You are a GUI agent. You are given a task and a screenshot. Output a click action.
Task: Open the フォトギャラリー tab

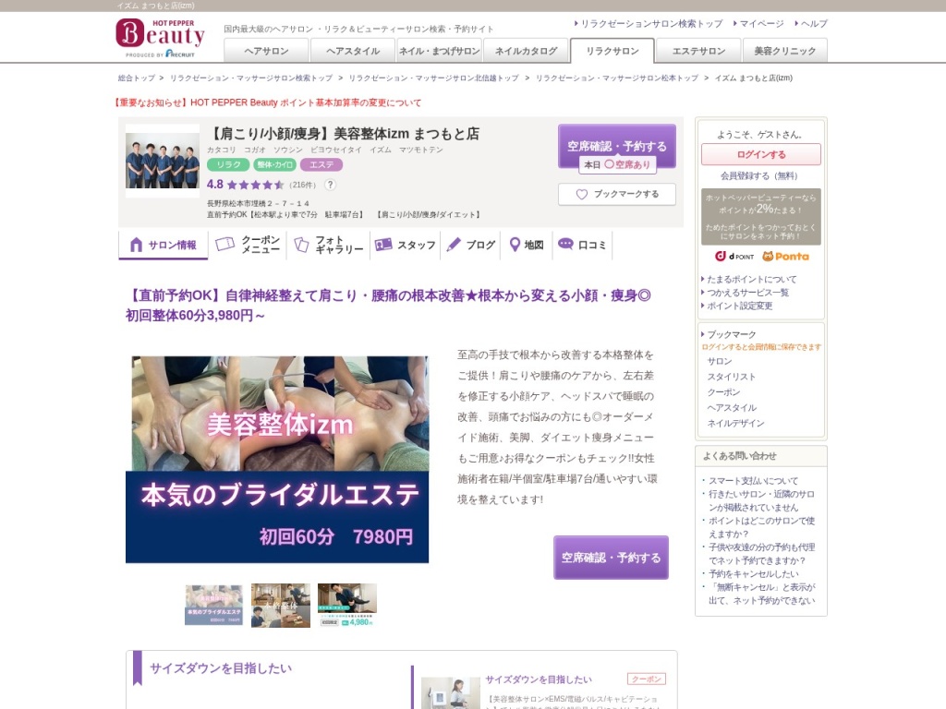coord(330,245)
